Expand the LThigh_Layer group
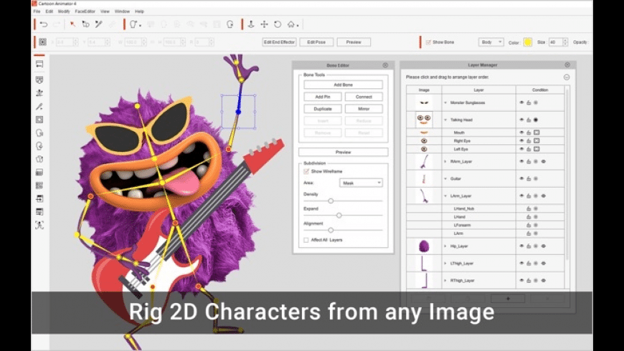This screenshot has width=624, height=351. click(445, 263)
